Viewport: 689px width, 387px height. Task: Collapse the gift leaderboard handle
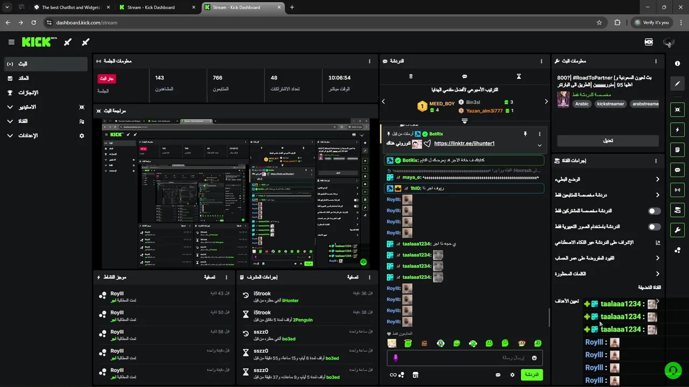coord(465,121)
